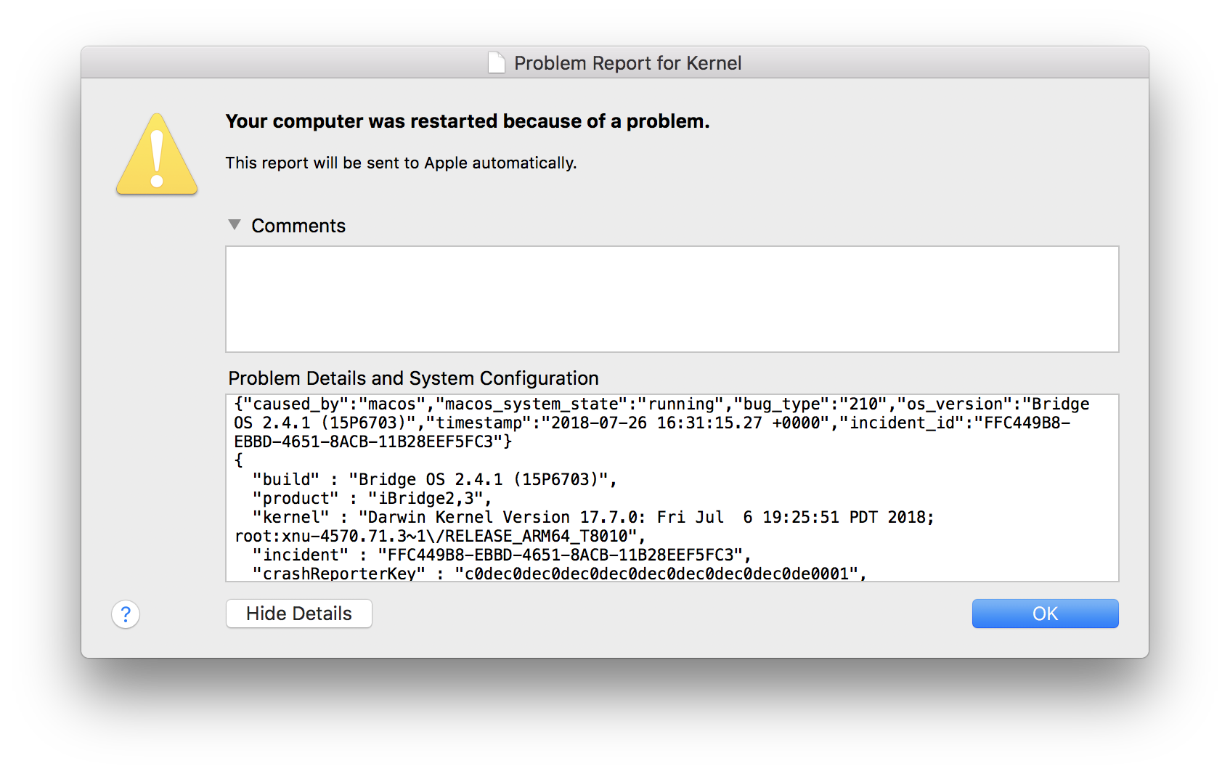Click the "Your computer was restarted" heading

468,121
